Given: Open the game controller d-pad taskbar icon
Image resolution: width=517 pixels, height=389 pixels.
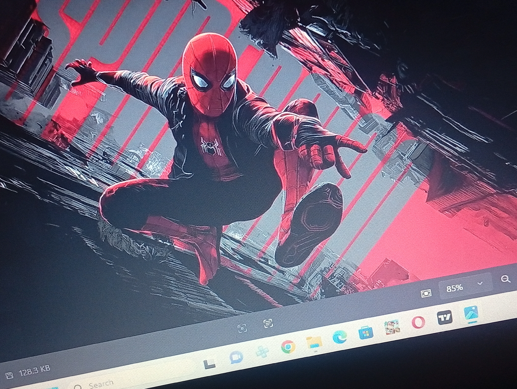Looking at the screenshot, I should (x=262, y=352).
